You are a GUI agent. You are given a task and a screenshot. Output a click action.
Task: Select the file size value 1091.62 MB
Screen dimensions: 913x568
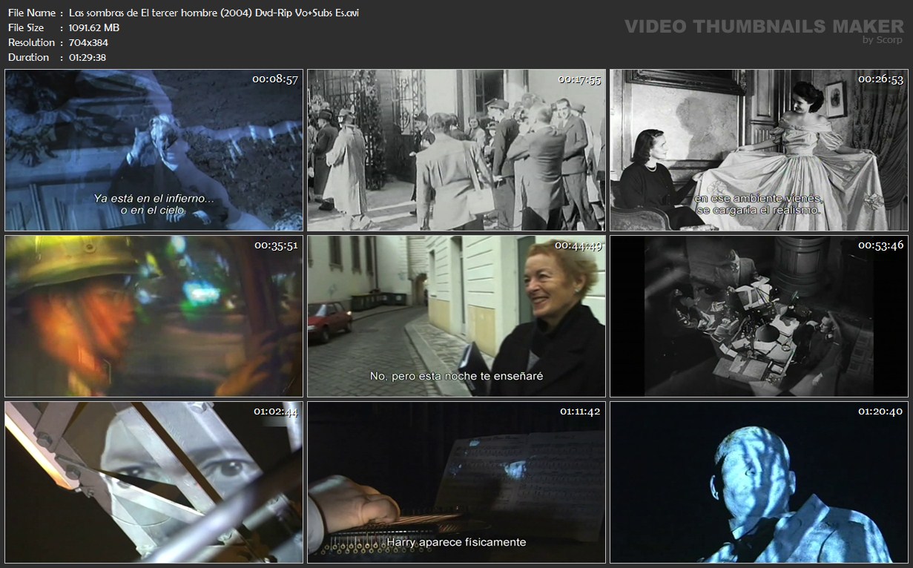click(94, 27)
